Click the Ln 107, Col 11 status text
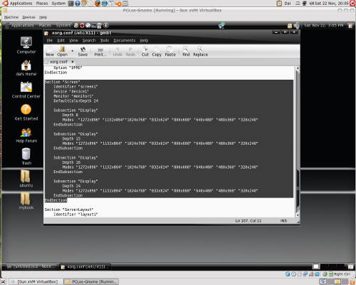Viewport: 356px width, 285px height. tap(248, 221)
